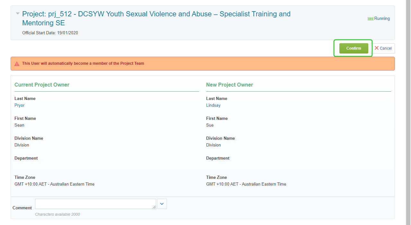The height and width of the screenshot is (225, 411).
Task: Cancel the project owner change
Action: coord(385,48)
